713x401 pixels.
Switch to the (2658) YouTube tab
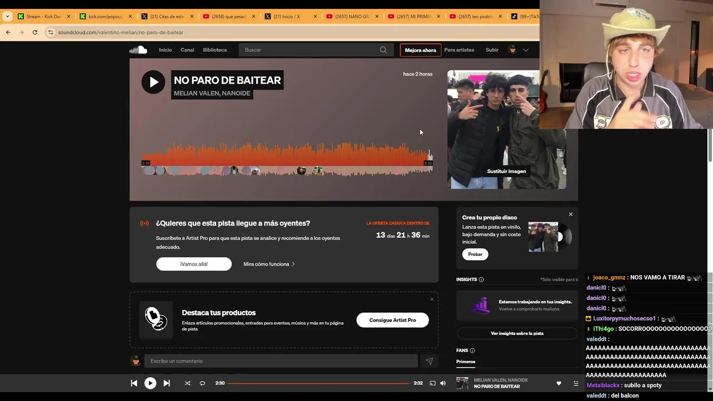click(229, 17)
